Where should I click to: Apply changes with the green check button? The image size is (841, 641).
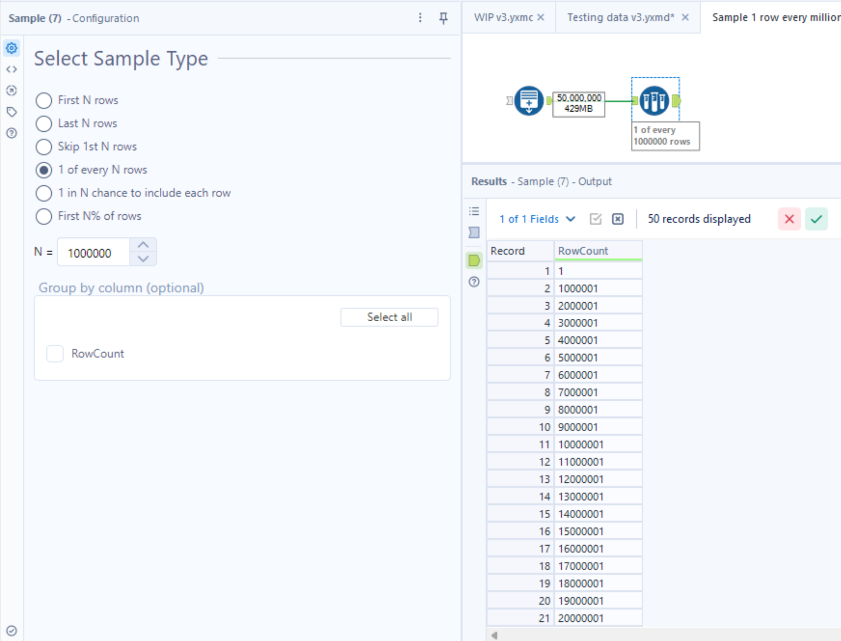(x=816, y=219)
